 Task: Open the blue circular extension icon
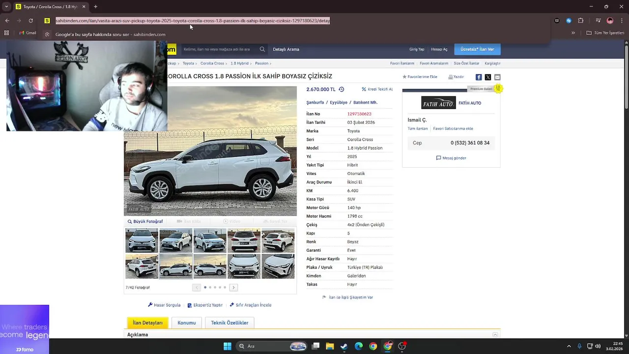(569, 21)
